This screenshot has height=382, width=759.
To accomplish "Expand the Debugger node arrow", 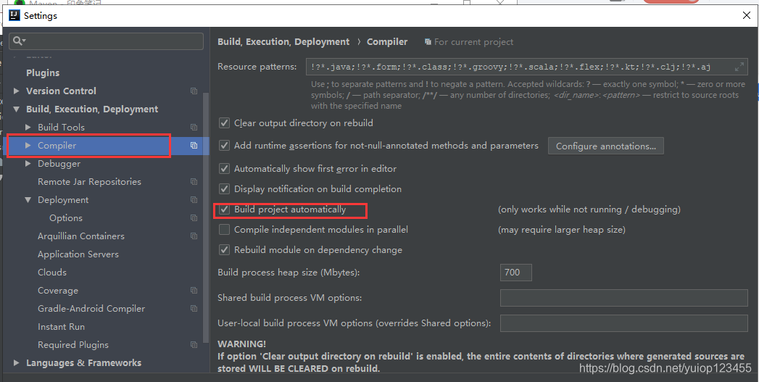I will [x=28, y=164].
